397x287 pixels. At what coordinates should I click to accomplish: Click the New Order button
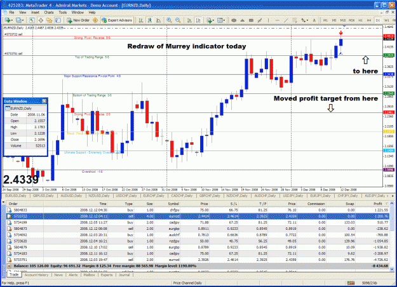tap(78, 20)
